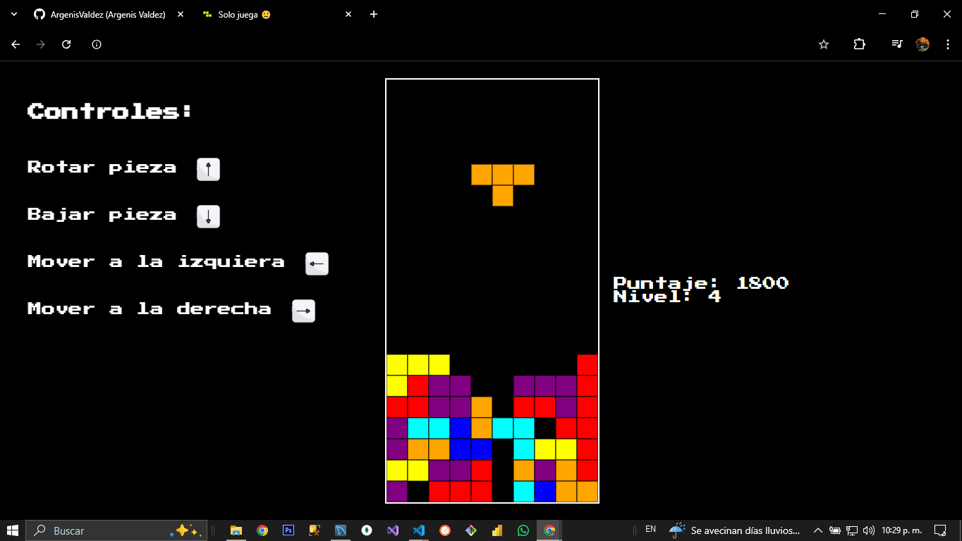Click the EN language indicator
The height and width of the screenshot is (541, 962).
pyautogui.click(x=650, y=529)
